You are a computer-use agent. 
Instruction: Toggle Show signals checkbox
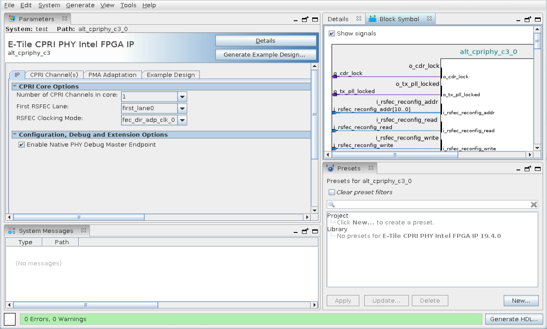click(x=332, y=33)
